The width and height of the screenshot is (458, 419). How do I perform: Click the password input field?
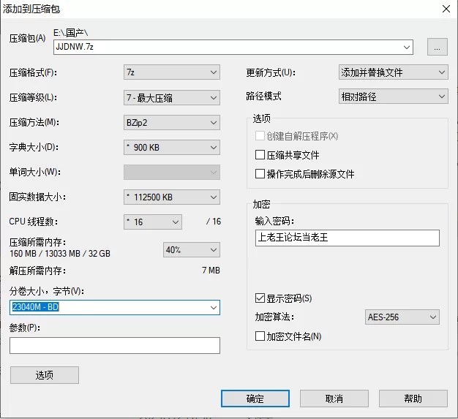click(x=348, y=238)
